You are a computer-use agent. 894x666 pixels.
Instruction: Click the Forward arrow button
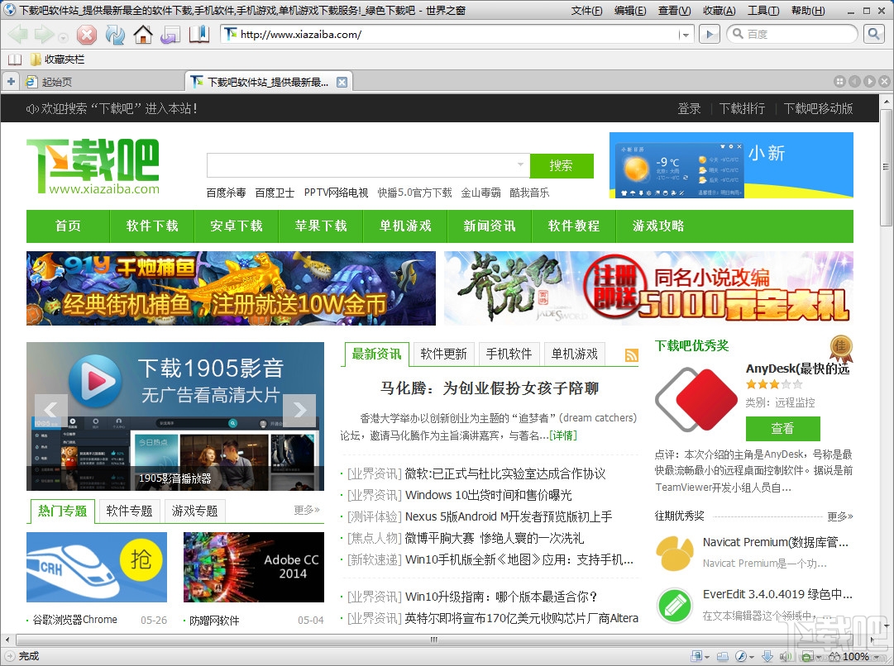click(43, 34)
